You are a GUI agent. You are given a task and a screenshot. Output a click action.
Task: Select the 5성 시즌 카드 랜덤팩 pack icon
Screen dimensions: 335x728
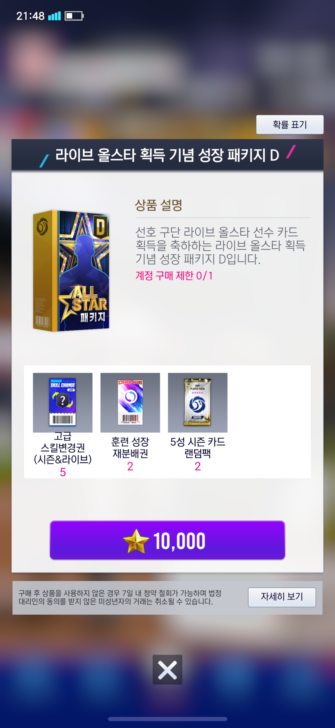coord(197,402)
